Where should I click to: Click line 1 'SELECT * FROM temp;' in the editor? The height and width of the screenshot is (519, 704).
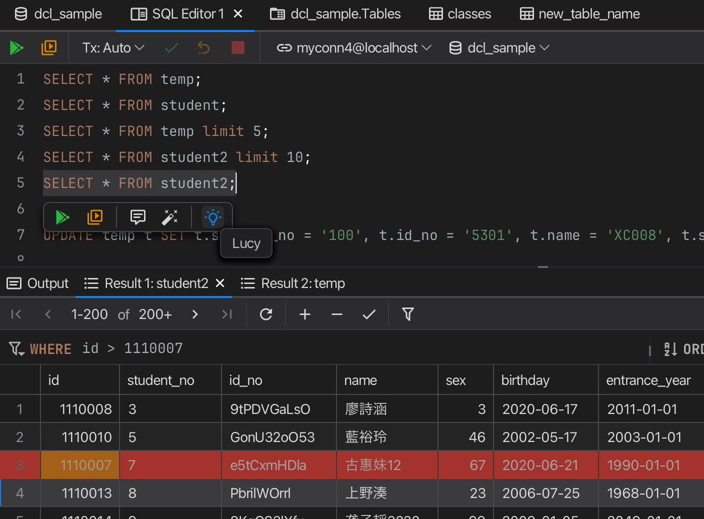click(x=122, y=79)
